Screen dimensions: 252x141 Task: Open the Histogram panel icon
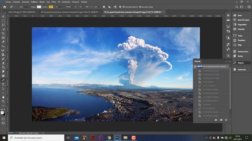pyautogui.click(x=228, y=20)
